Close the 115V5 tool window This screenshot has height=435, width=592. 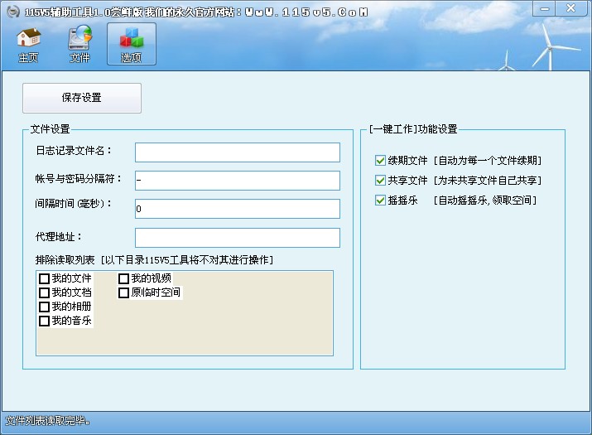coord(570,8)
